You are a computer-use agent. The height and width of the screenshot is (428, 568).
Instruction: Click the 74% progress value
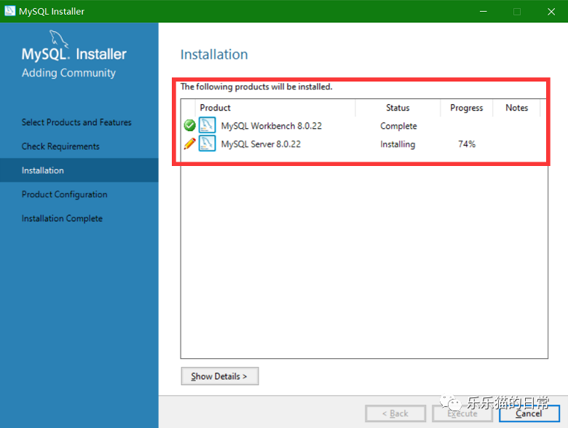click(x=467, y=143)
